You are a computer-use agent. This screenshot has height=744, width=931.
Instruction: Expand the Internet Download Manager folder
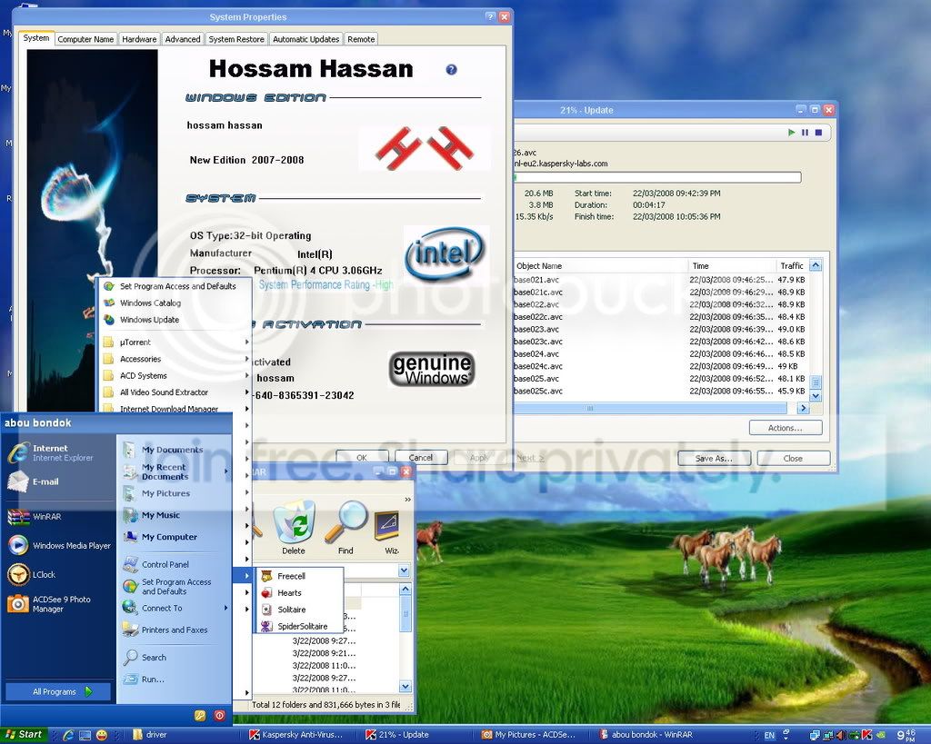(x=175, y=409)
